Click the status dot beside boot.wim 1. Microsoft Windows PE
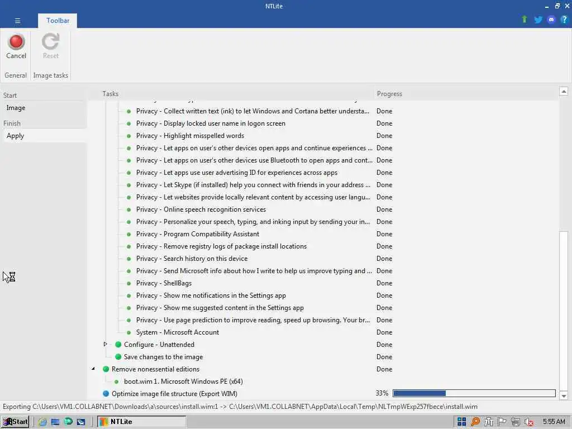The image size is (572, 429). 116,382
